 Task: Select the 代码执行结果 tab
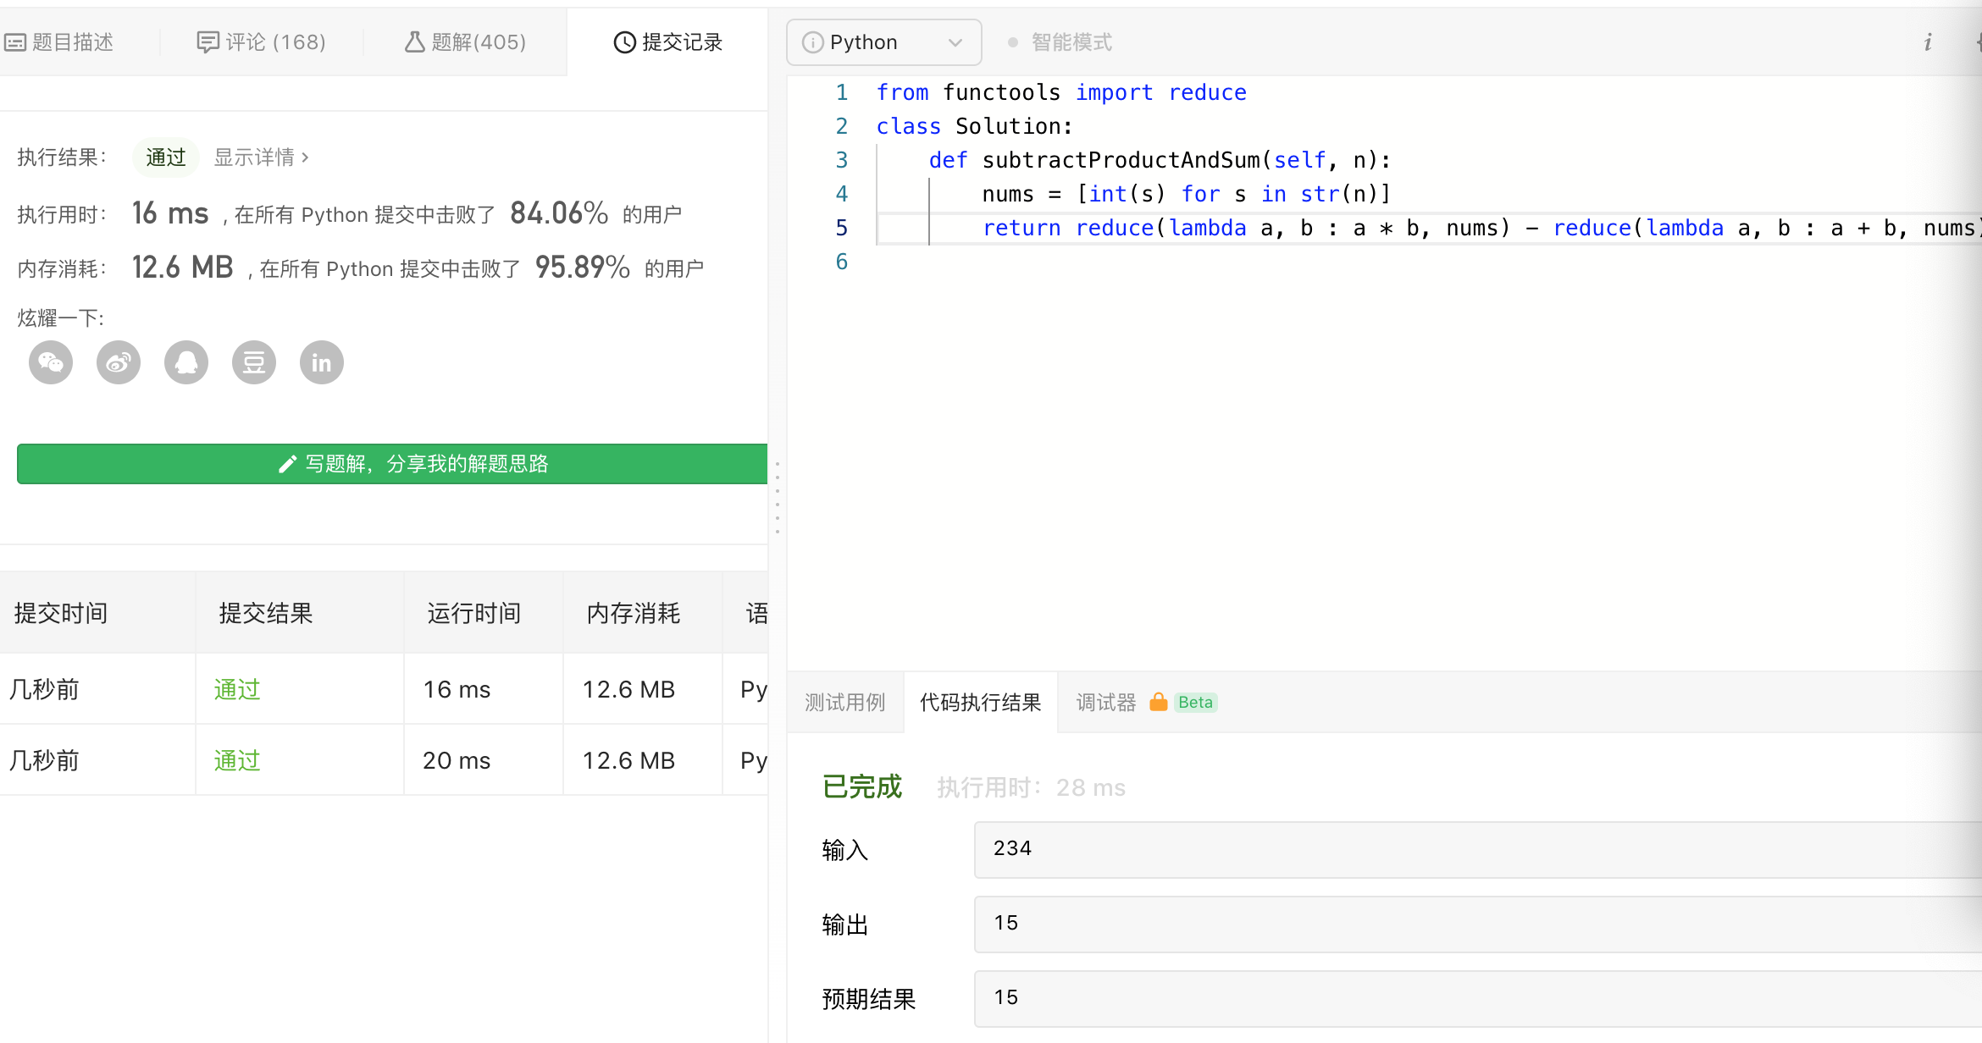[981, 703]
